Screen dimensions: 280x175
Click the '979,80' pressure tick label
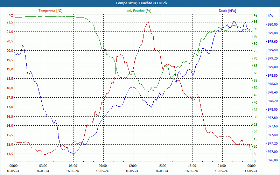click(x=273, y=33)
